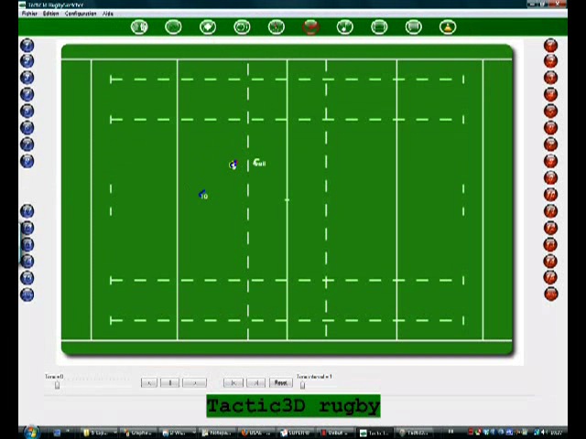Open the Fichier menu
This screenshot has height=439, width=586.
29,14
